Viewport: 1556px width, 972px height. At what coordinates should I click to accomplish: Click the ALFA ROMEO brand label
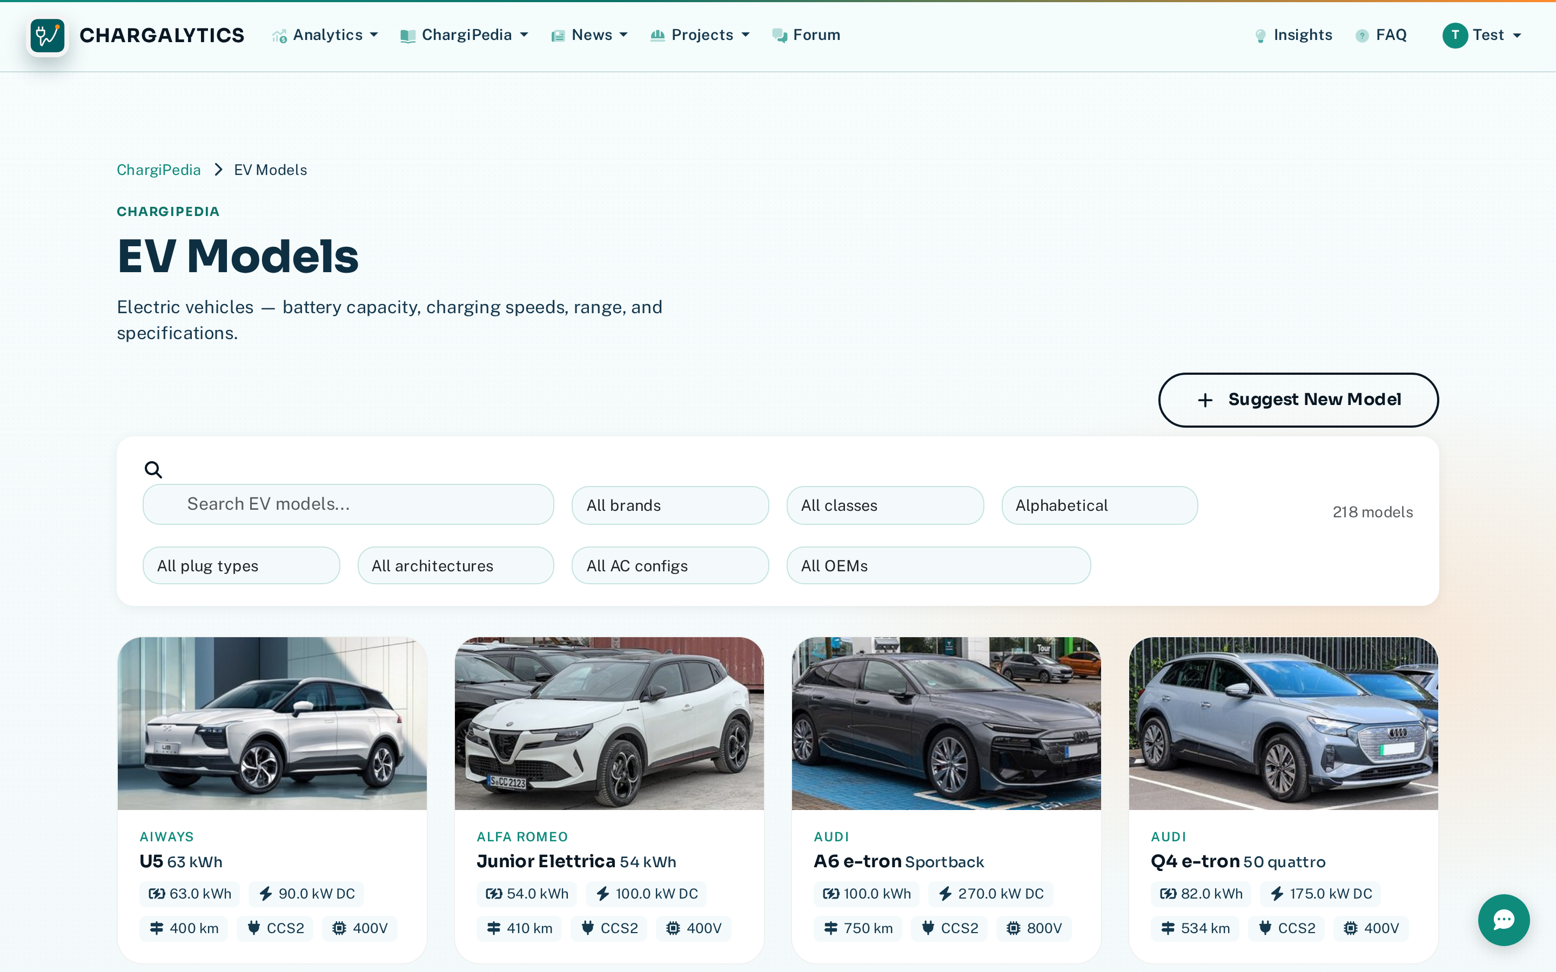[522, 836]
